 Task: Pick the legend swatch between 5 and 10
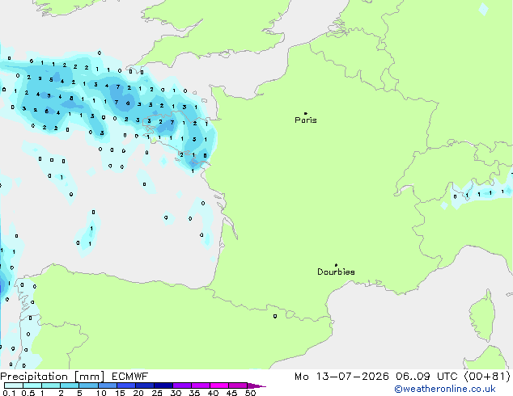click(88, 385)
